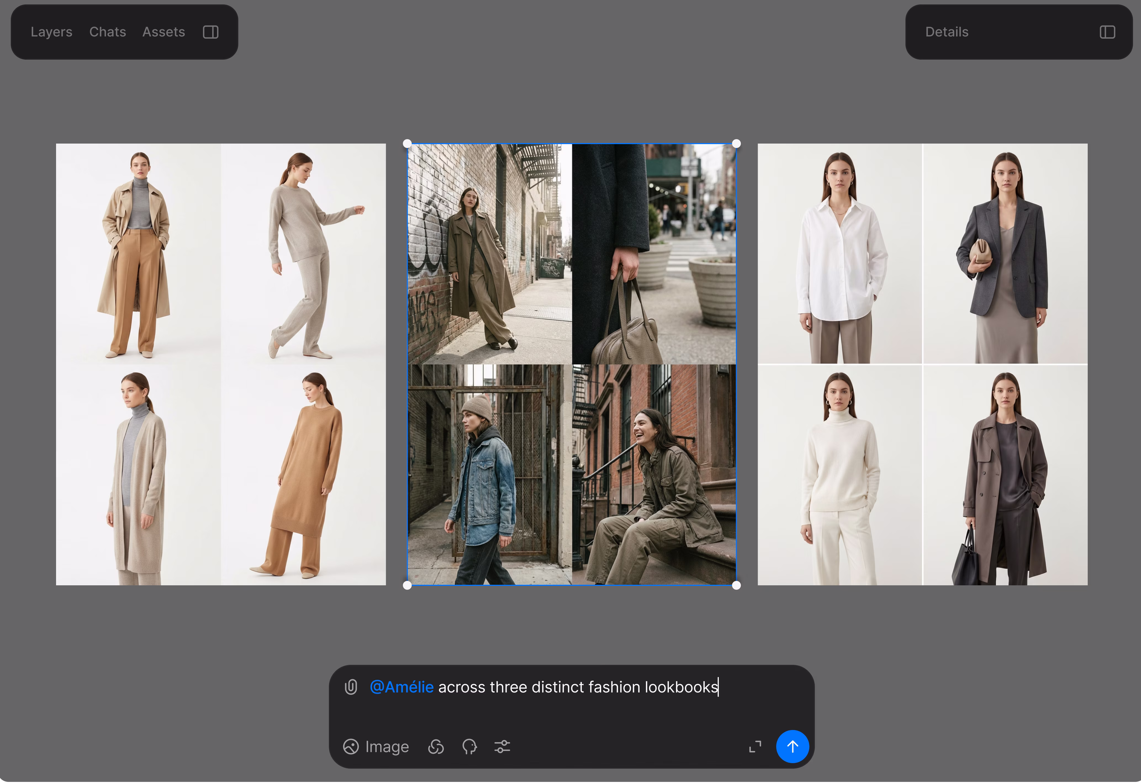
Task: Switch to the Chats tab
Action: [107, 31]
